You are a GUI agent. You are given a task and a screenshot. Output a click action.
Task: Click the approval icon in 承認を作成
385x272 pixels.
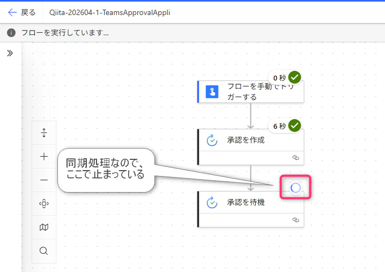click(212, 141)
